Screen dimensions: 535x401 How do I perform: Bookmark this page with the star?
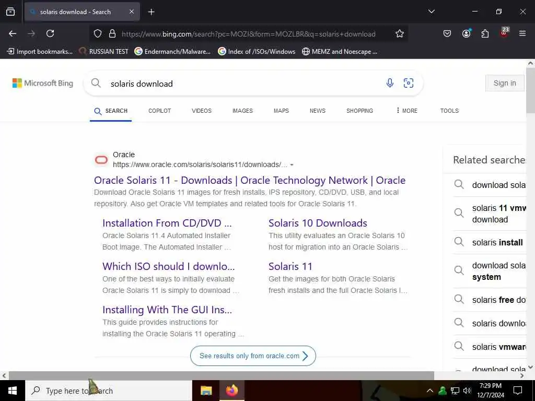[400, 33]
